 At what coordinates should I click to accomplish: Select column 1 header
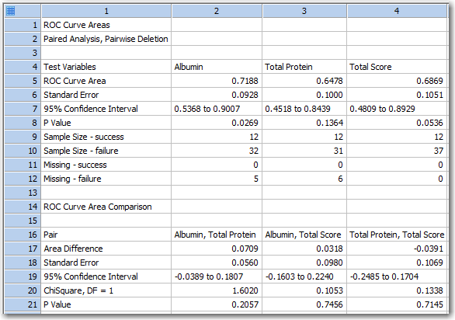[x=106, y=11]
